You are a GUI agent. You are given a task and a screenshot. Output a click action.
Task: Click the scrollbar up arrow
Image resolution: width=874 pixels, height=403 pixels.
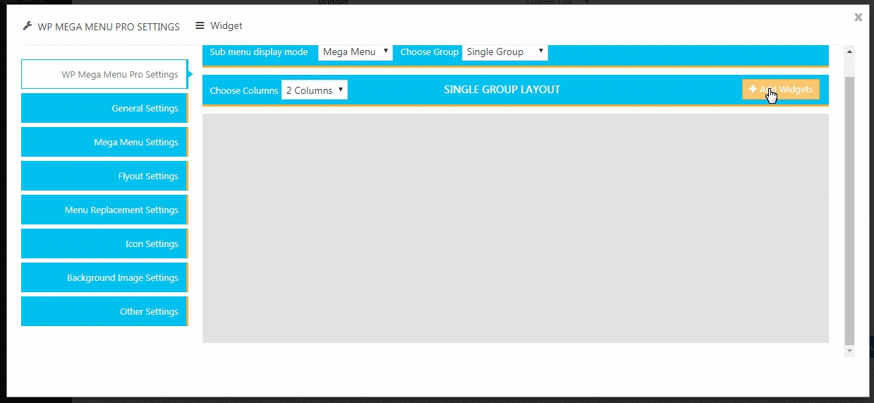click(x=849, y=52)
